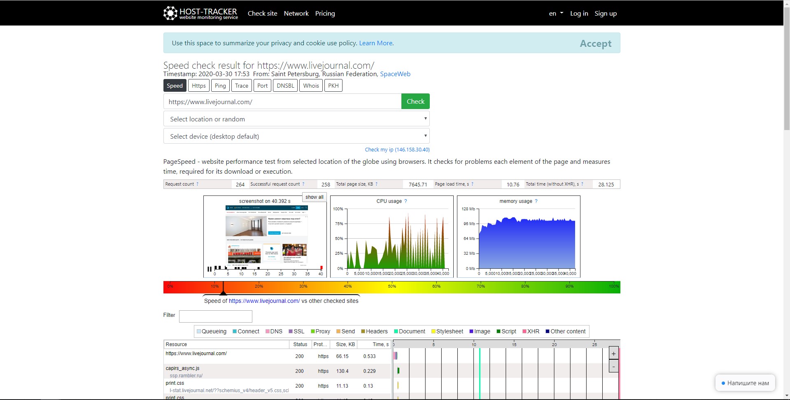Viewport: 790px width, 400px height.
Task: Click the Total page size help icon
Action: coord(376,184)
